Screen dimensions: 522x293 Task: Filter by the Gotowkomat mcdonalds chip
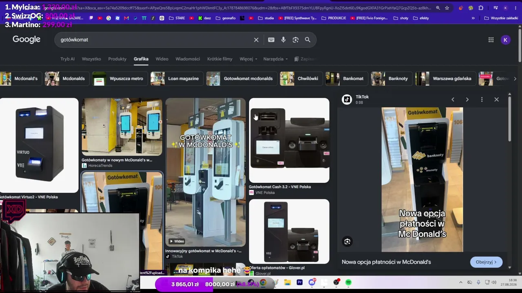[241, 79]
